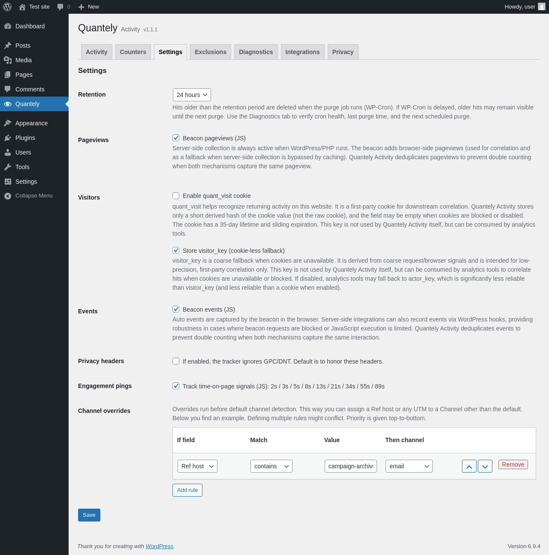
Task: Toggle Beacon events (JS) checkbox
Action: pyautogui.click(x=176, y=309)
